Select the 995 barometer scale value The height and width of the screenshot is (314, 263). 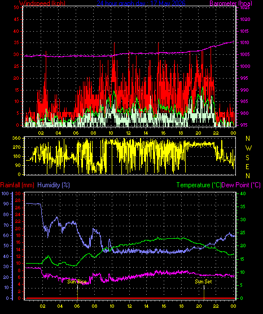[x=245, y=78]
